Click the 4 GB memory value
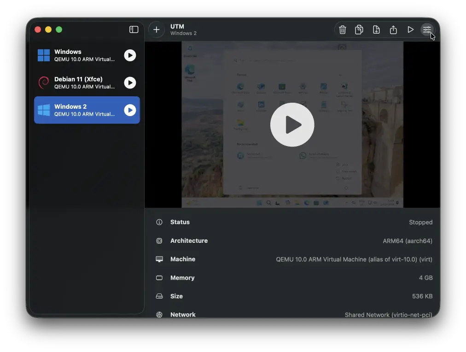The image size is (466, 352). (x=425, y=278)
